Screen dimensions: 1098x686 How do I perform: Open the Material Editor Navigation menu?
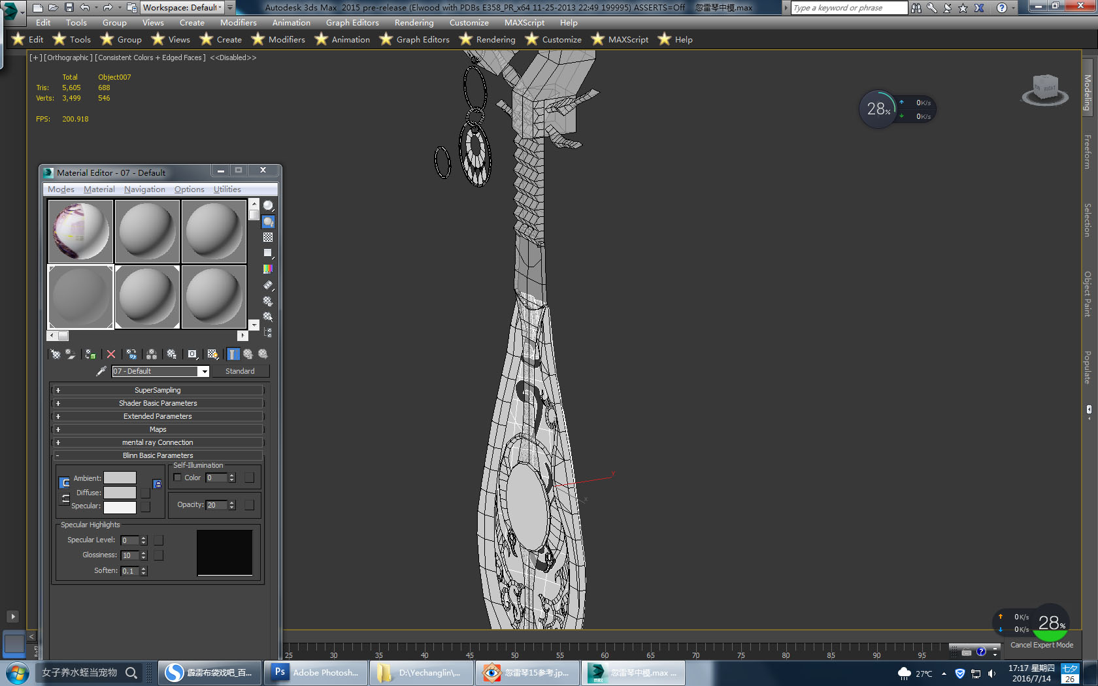pos(144,189)
